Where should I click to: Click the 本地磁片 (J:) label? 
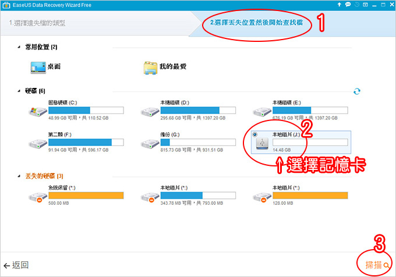click(x=286, y=134)
